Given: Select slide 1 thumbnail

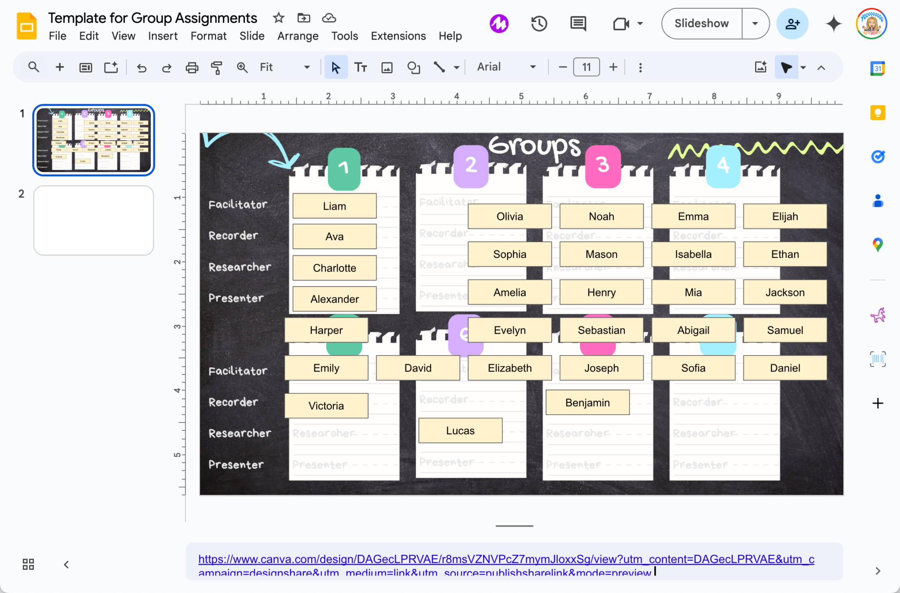Looking at the screenshot, I should click(x=94, y=140).
